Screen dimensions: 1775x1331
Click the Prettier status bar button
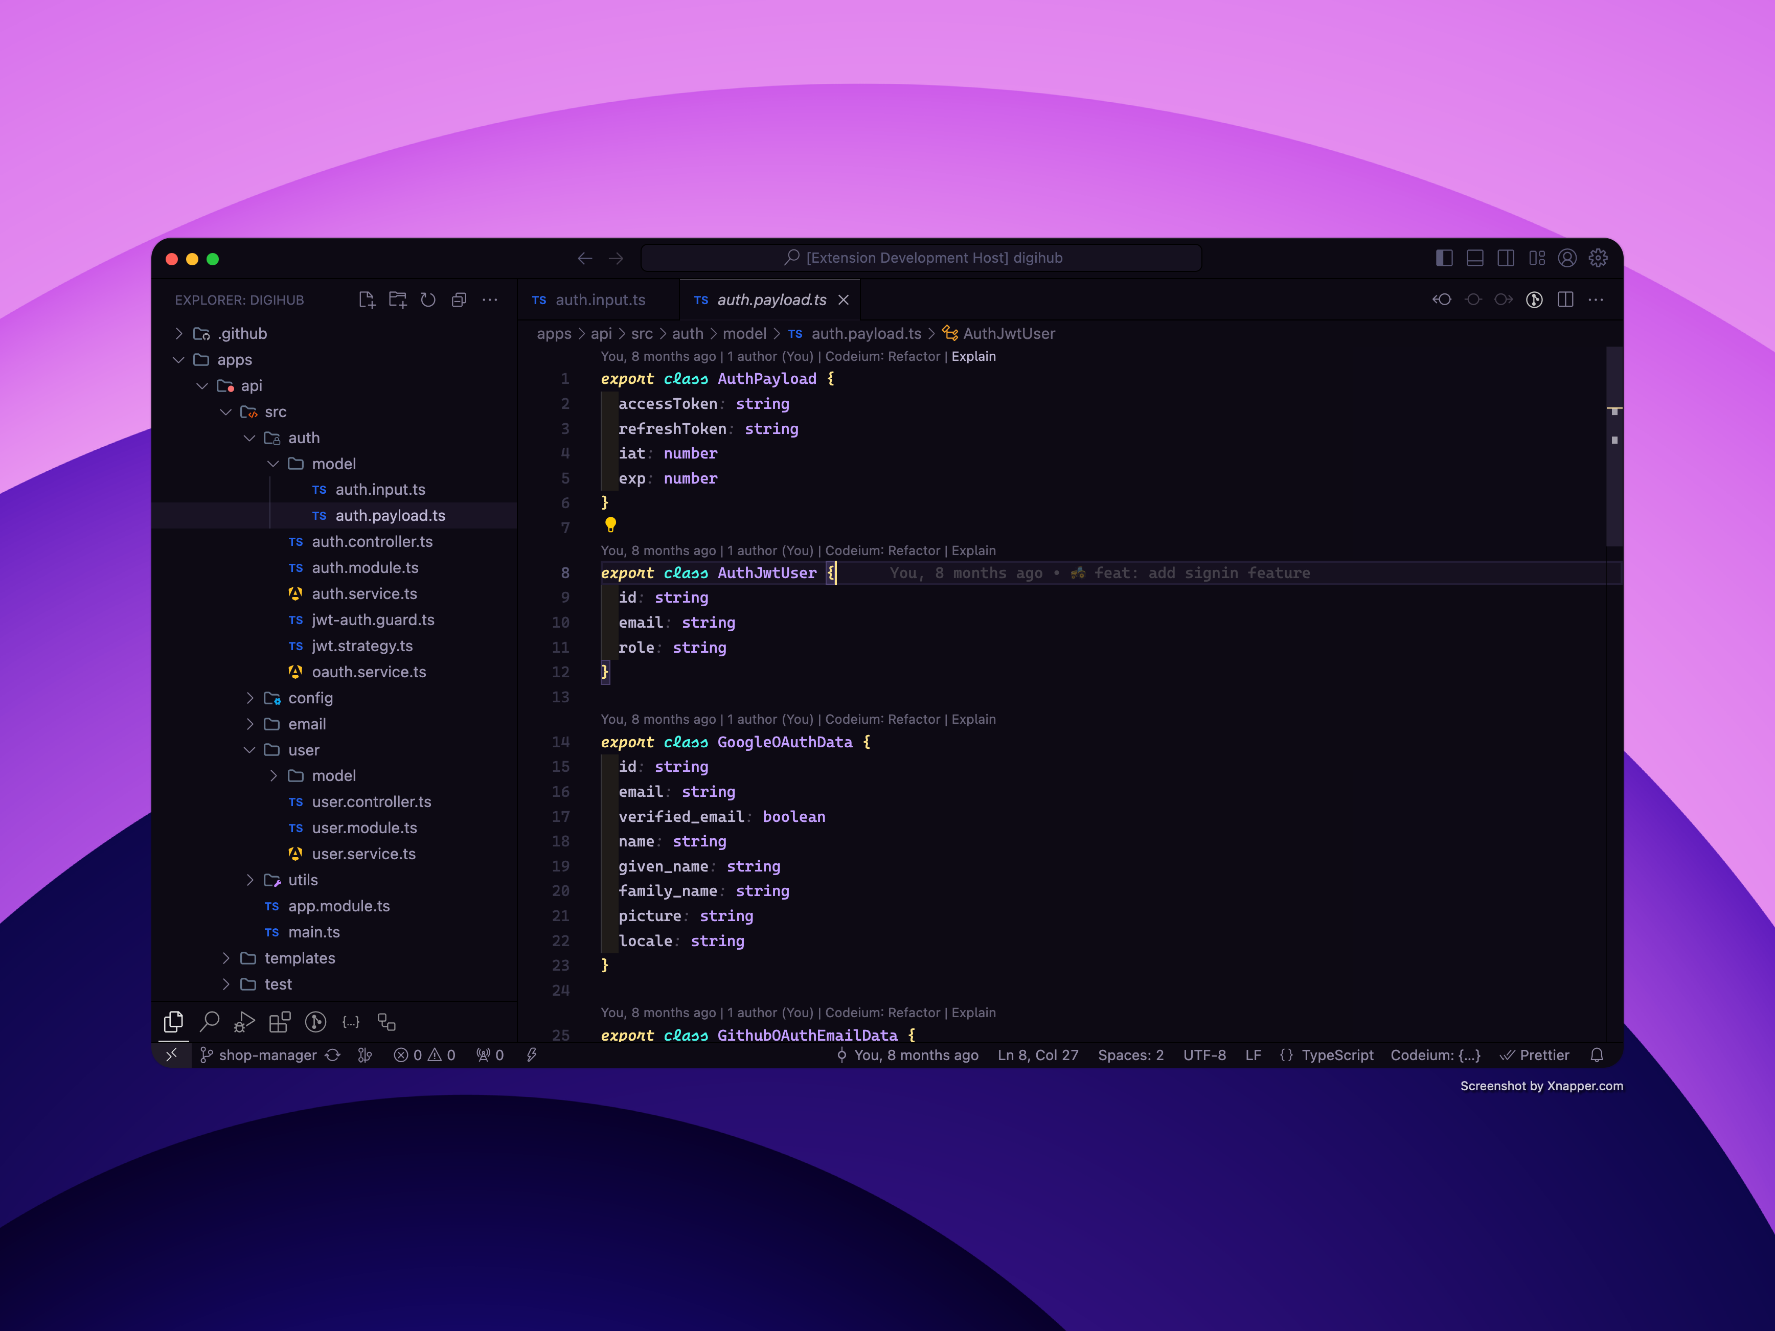pyautogui.click(x=1534, y=1055)
